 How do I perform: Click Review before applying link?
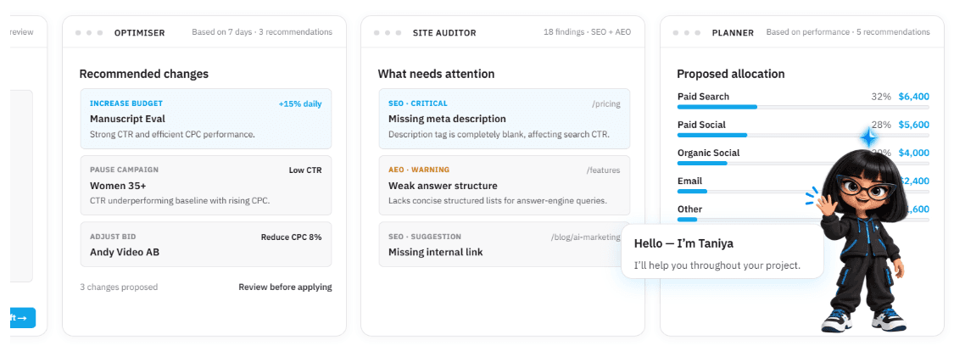pos(285,287)
